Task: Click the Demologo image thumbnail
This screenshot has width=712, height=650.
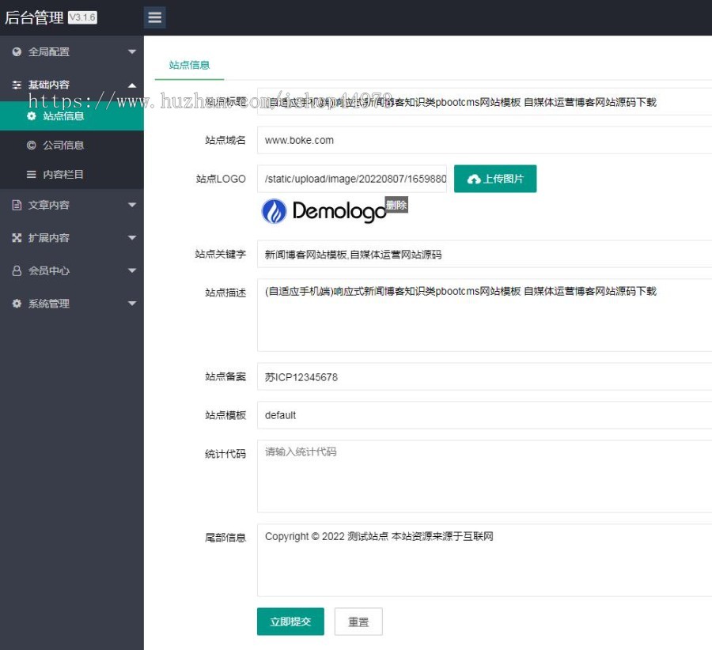Action: click(324, 211)
